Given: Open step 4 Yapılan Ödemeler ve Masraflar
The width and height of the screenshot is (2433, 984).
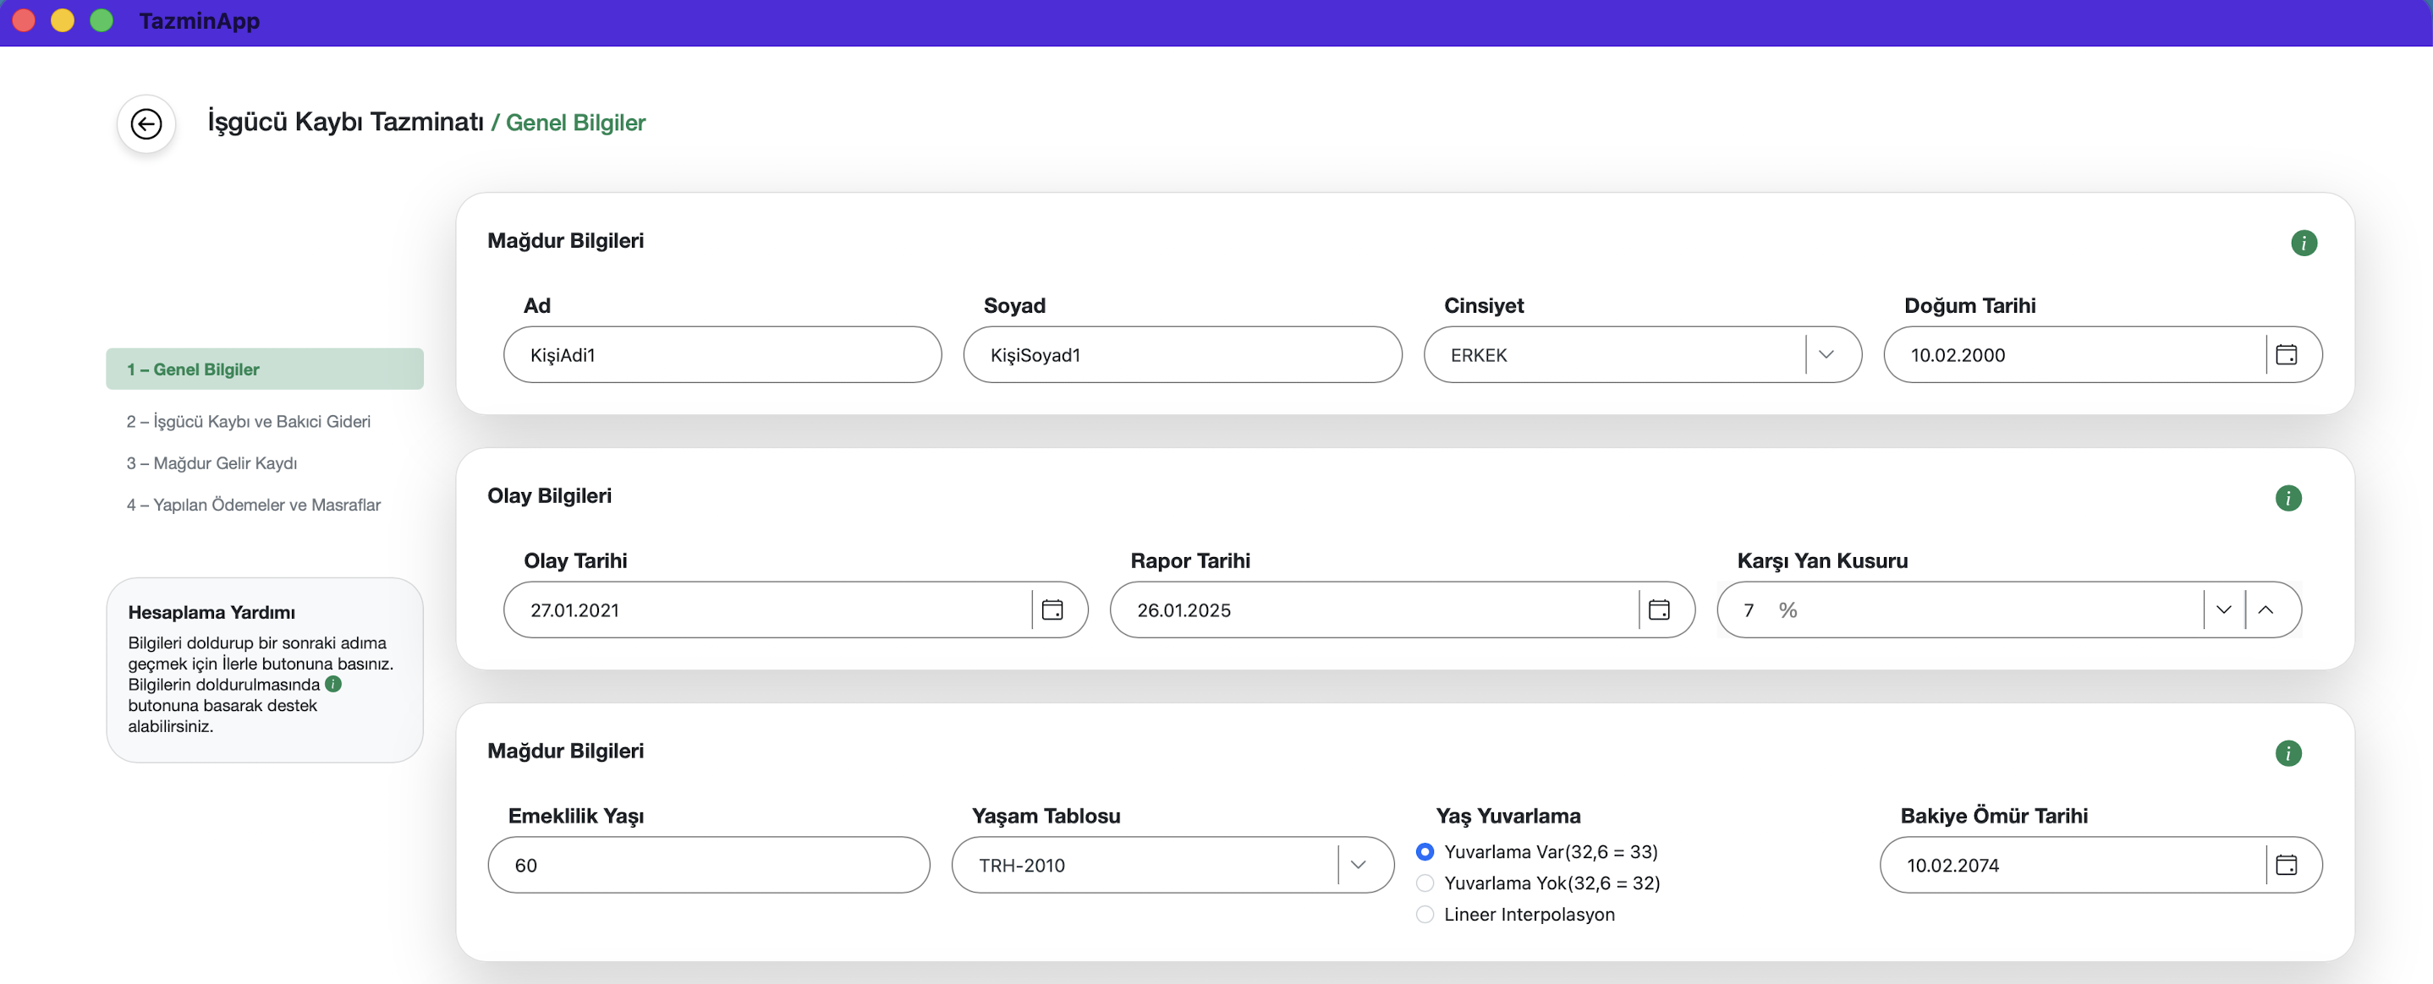Looking at the screenshot, I should click(253, 505).
